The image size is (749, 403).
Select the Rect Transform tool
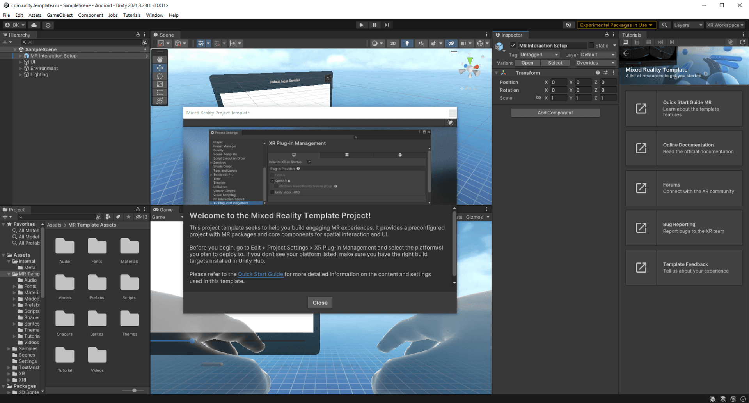[160, 93]
